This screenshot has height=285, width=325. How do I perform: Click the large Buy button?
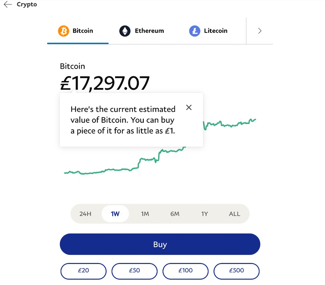click(160, 244)
